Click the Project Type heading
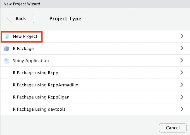Image resolution: width=190 pixels, height=135 pixels. click(x=65, y=19)
